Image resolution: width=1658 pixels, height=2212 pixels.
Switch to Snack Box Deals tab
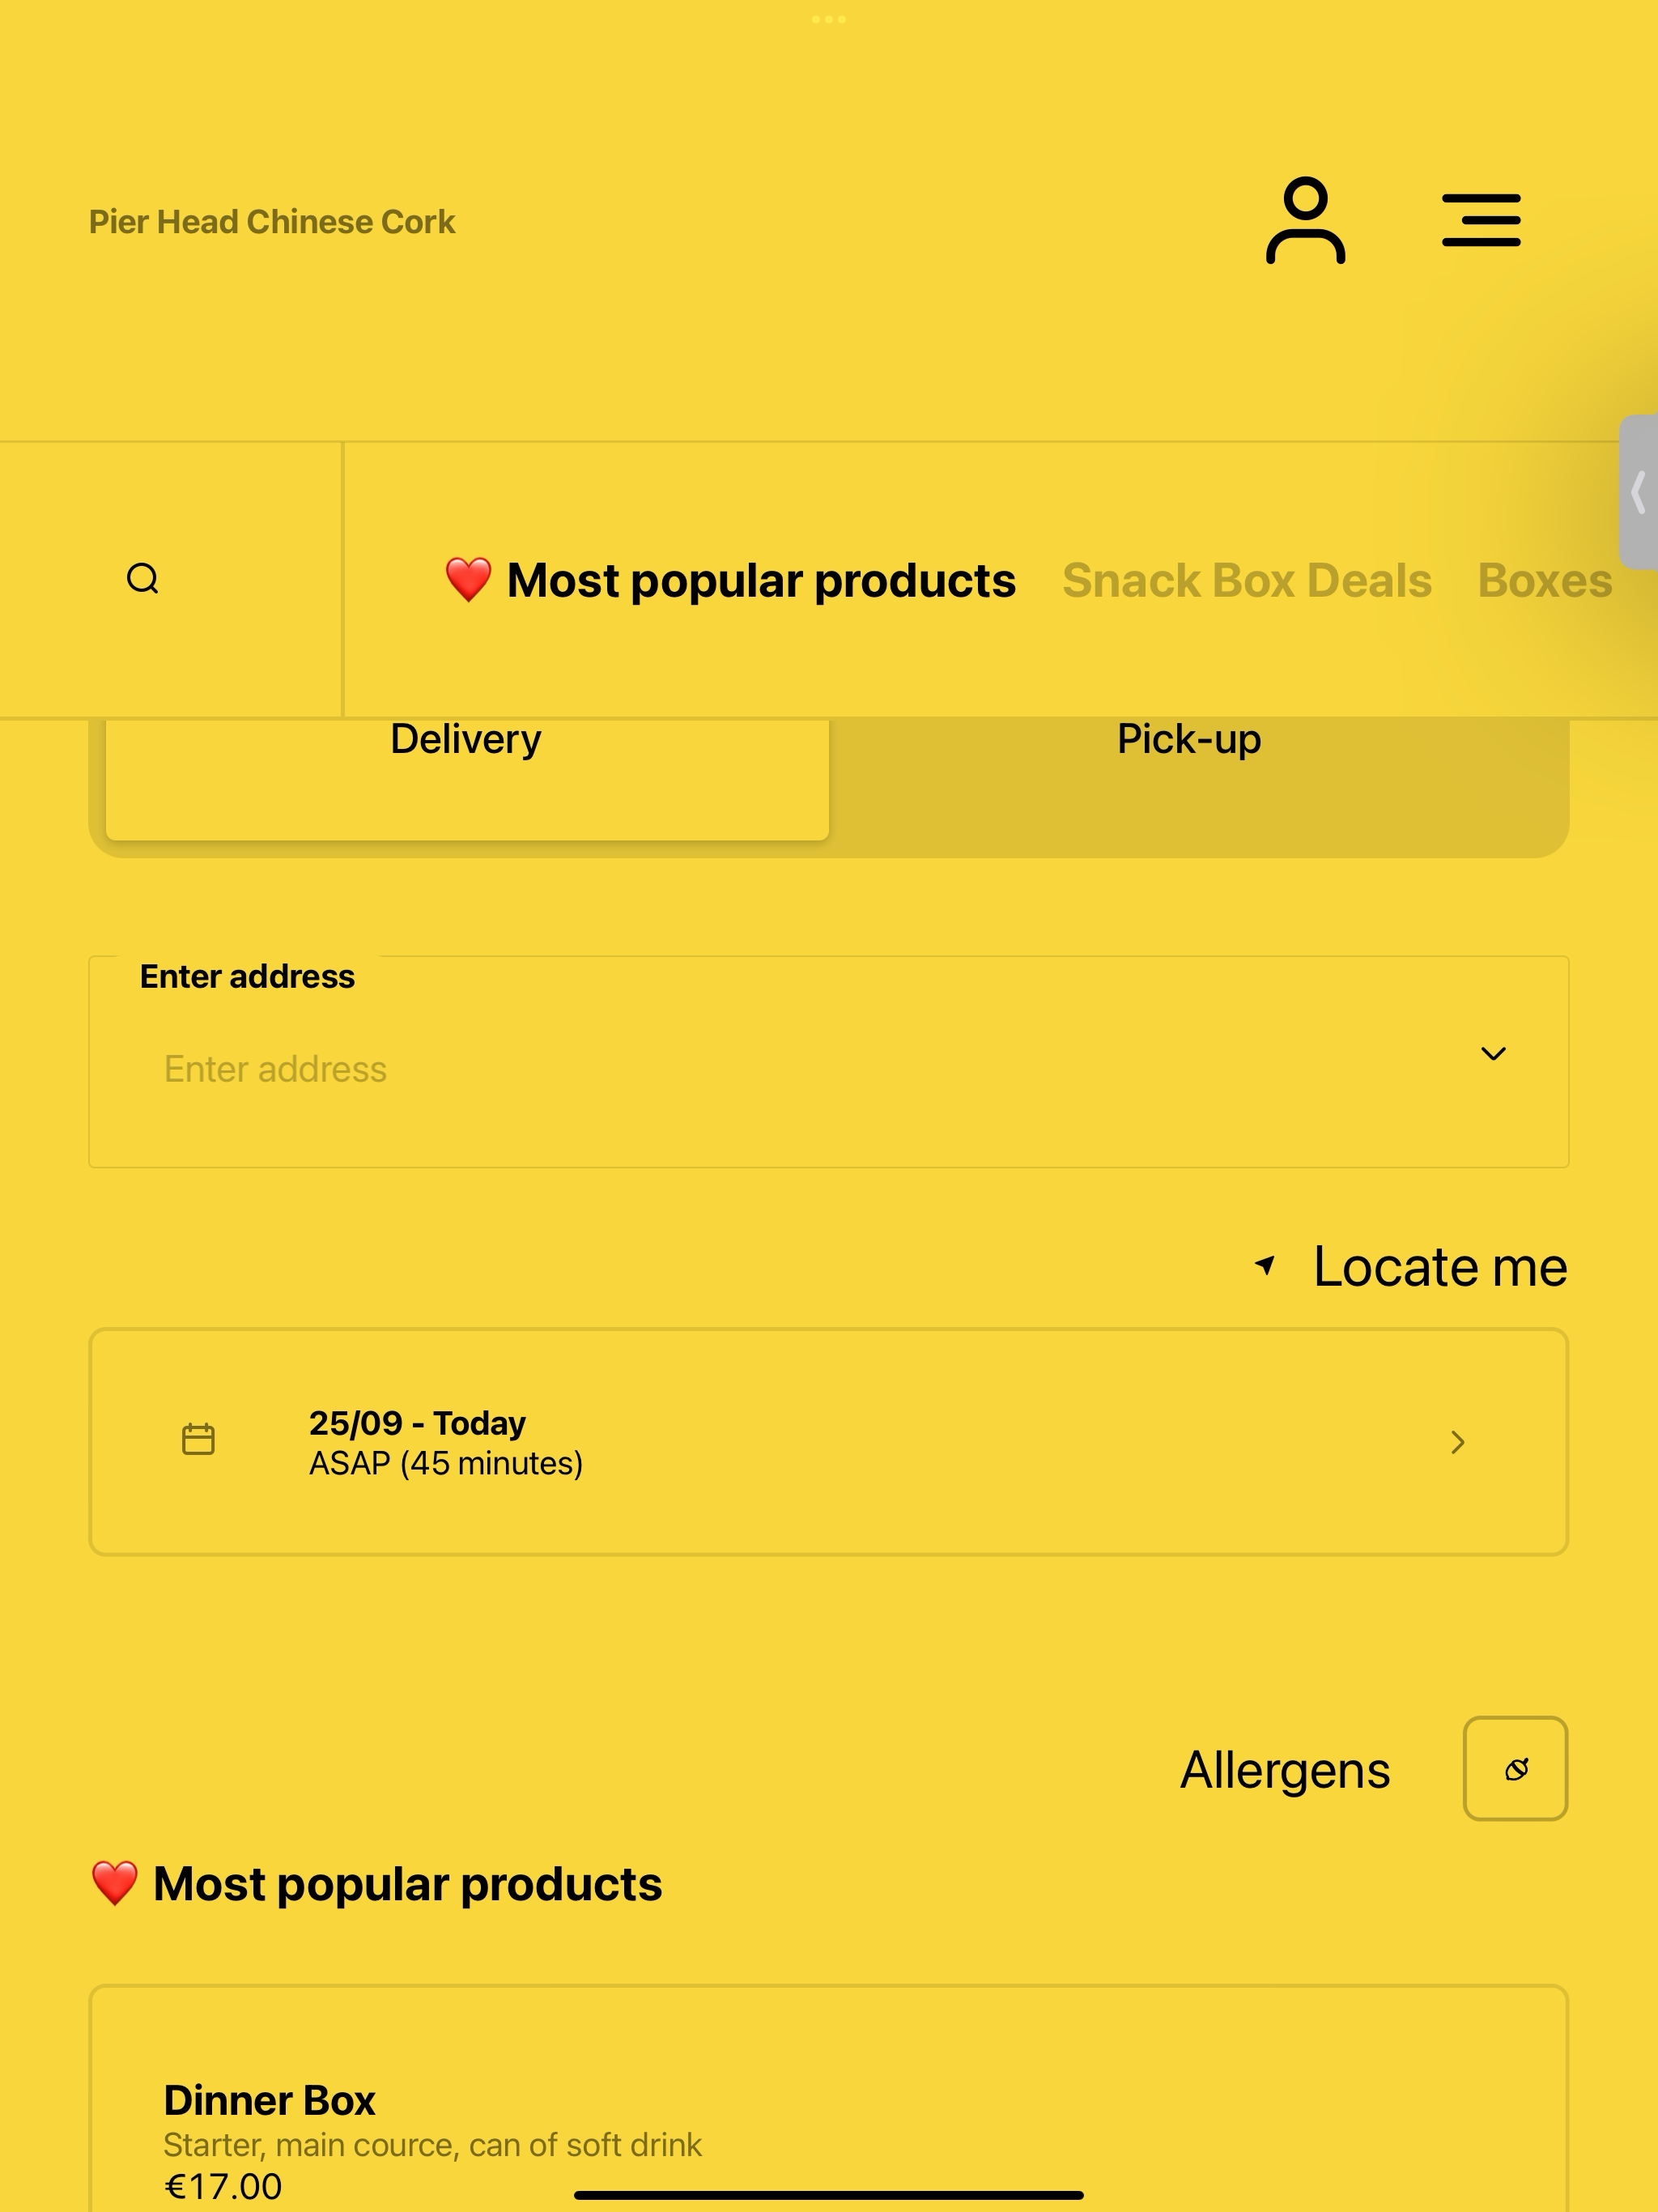click(1247, 580)
